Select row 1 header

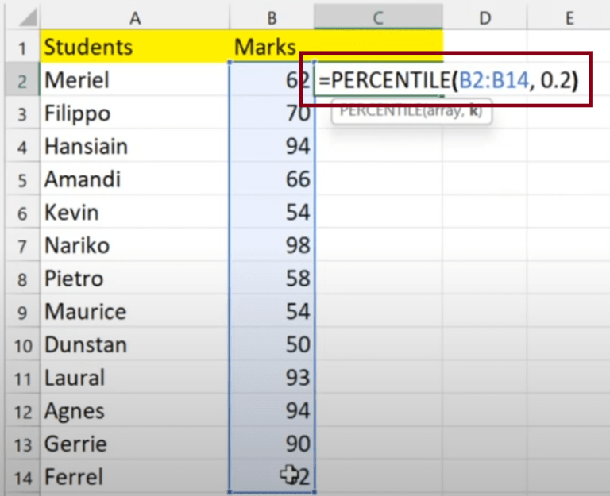[22, 47]
